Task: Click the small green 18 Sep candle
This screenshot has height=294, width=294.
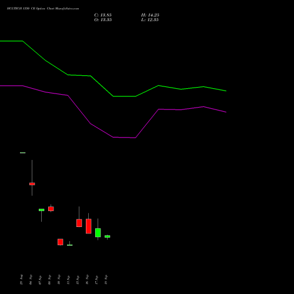Action: click(108, 236)
